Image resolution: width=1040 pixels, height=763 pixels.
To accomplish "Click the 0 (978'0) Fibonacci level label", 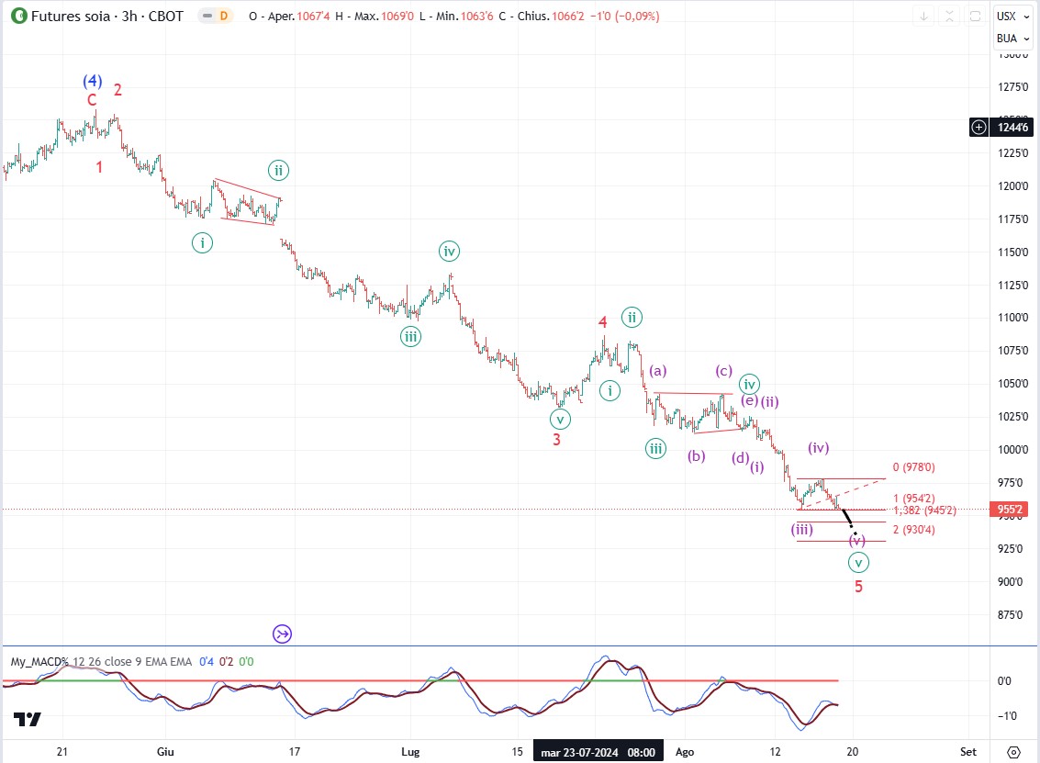I will click(x=914, y=467).
